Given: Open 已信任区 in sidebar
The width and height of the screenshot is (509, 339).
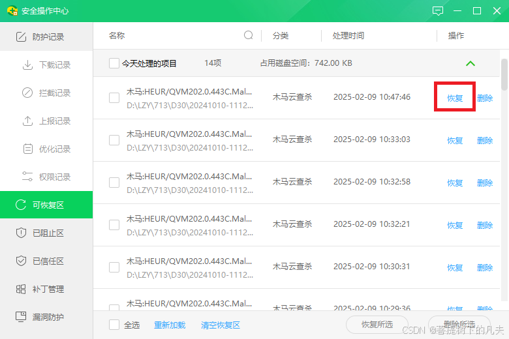Looking at the screenshot, I should [46, 261].
